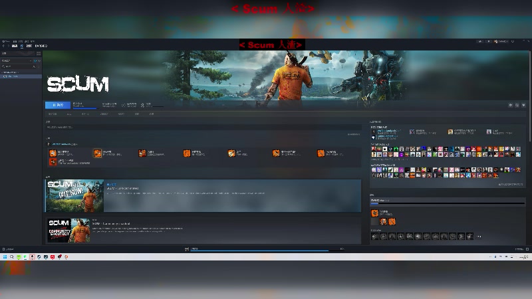
Task: Open the SCUM Community Shoutout news thumbnail
Action: coord(68,230)
